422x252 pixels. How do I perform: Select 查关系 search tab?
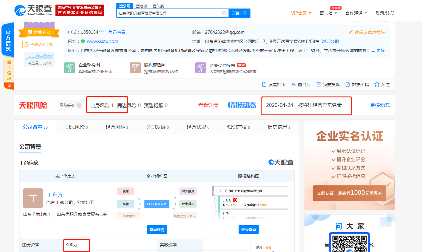tap(158, 6)
